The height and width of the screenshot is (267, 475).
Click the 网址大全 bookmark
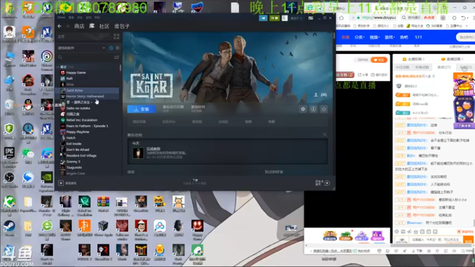(x=414, y=26)
